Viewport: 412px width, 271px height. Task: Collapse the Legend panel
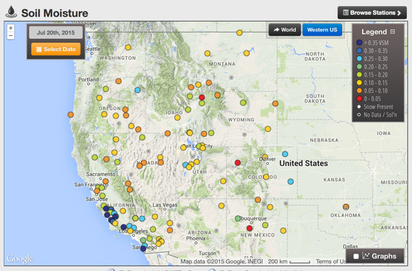pos(393,32)
